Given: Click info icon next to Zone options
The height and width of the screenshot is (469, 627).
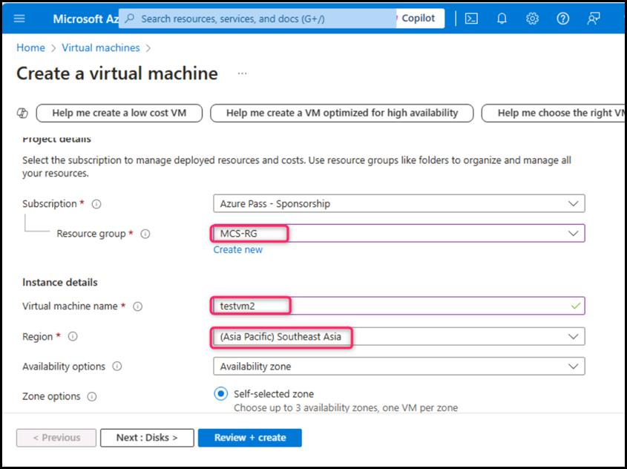Looking at the screenshot, I should click(92, 396).
